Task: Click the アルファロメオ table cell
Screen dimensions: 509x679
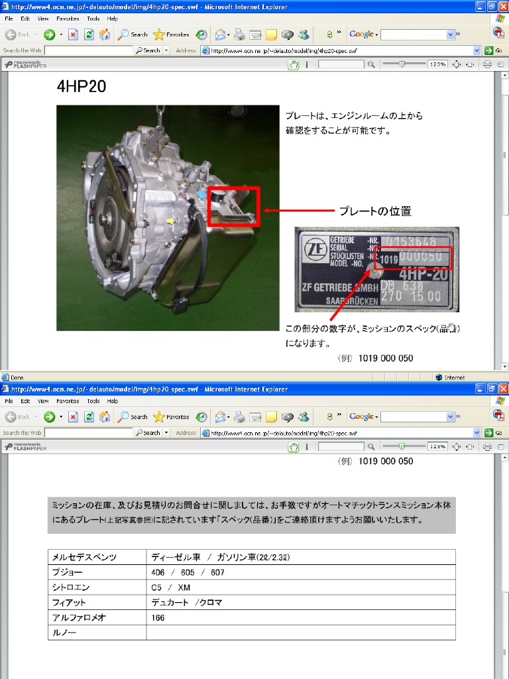Action: 97,617
